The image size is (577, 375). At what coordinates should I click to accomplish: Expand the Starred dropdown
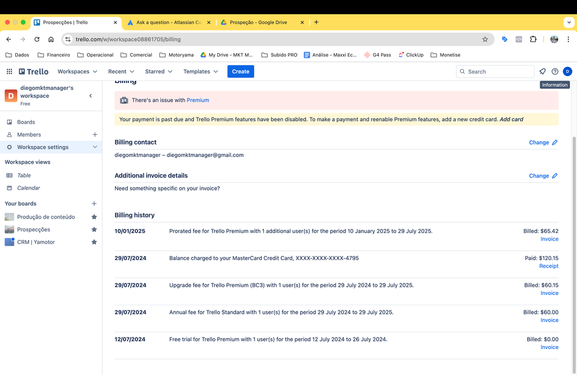(x=159, y=72)
